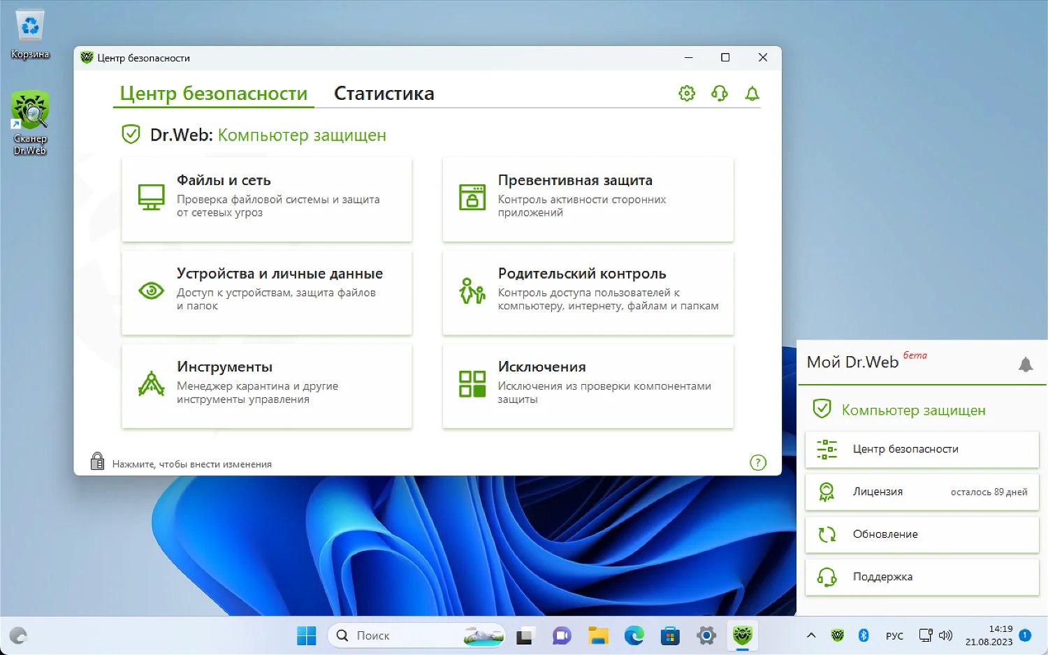Open the support headset icon in header
The height and width of the screenshot is (655, 1048).
[x=720, y=94]
